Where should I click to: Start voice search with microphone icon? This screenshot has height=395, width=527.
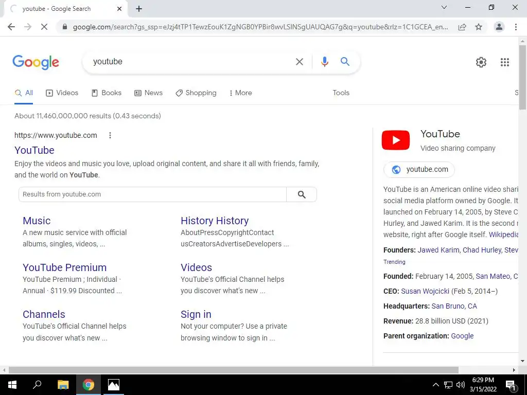[x=324, y=62]
